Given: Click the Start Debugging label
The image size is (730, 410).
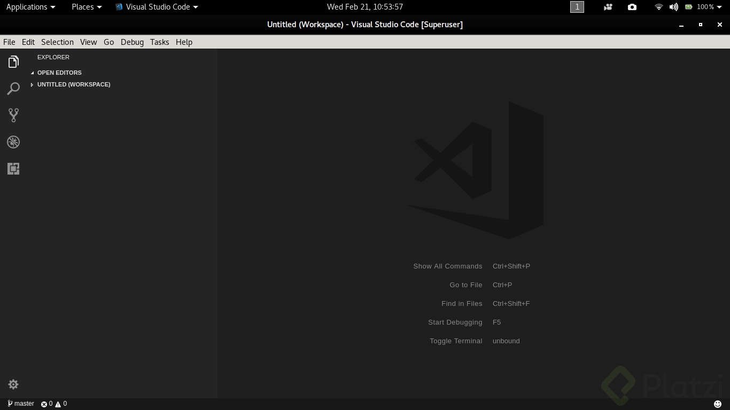Looking at the screenshot, I should [455, 322].
